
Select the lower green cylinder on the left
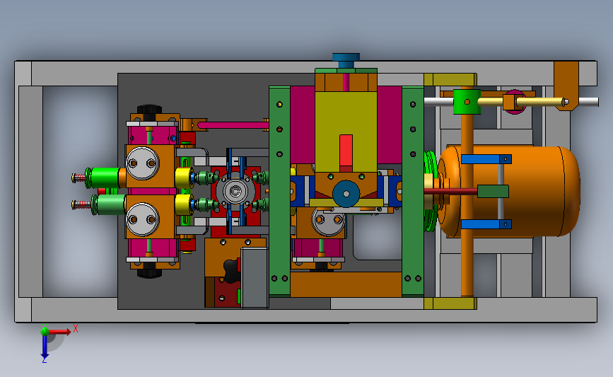pos(110,205)
